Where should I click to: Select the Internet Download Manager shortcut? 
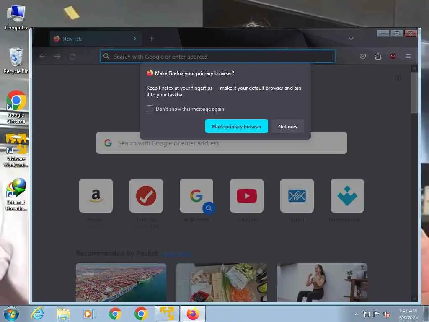point(16,194)
